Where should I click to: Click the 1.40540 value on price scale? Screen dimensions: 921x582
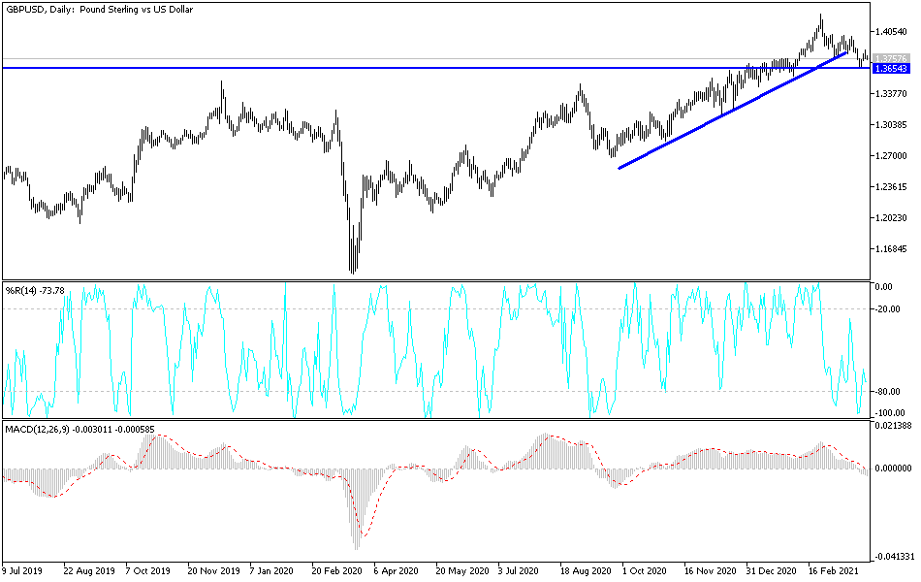[889, 30]
